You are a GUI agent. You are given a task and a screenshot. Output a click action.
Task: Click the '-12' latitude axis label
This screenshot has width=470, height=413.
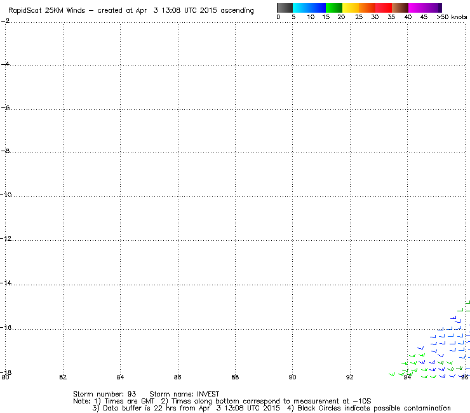pyautogui.click(x=6, y=239)
